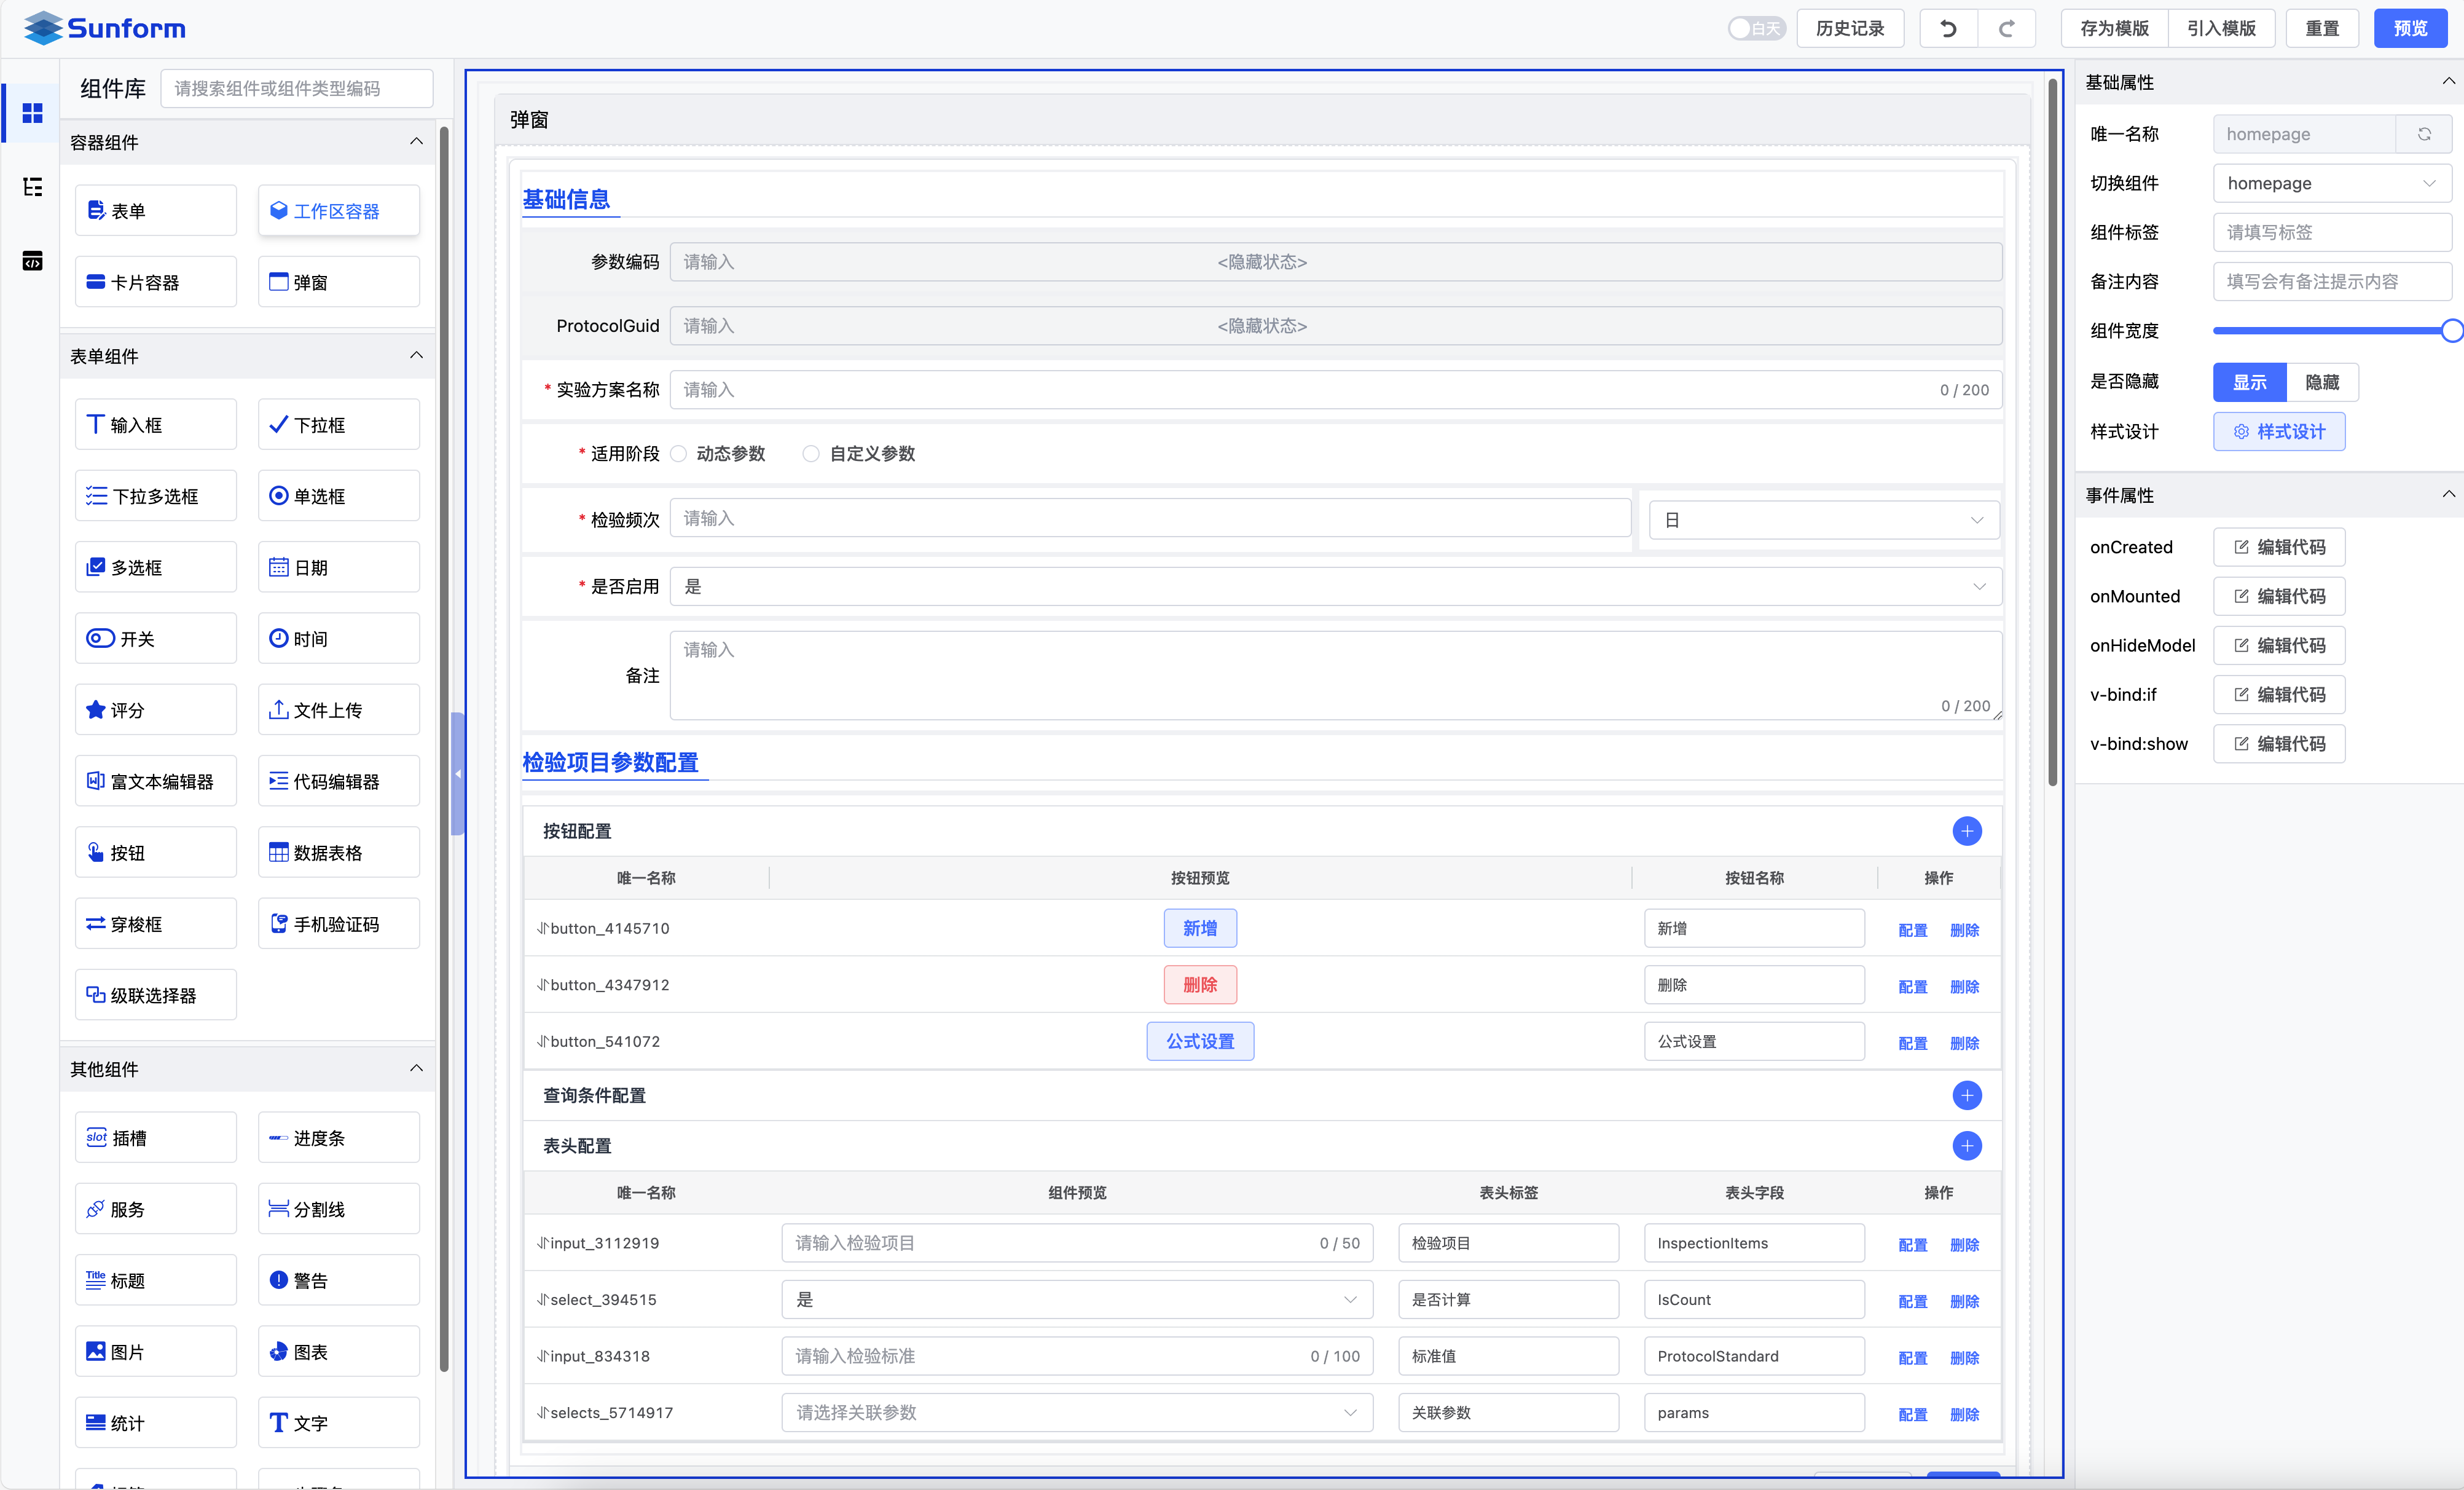Screen dimensions: 2464x1490
Task: Click the redo arrow icon
Action: [2006, 28]
